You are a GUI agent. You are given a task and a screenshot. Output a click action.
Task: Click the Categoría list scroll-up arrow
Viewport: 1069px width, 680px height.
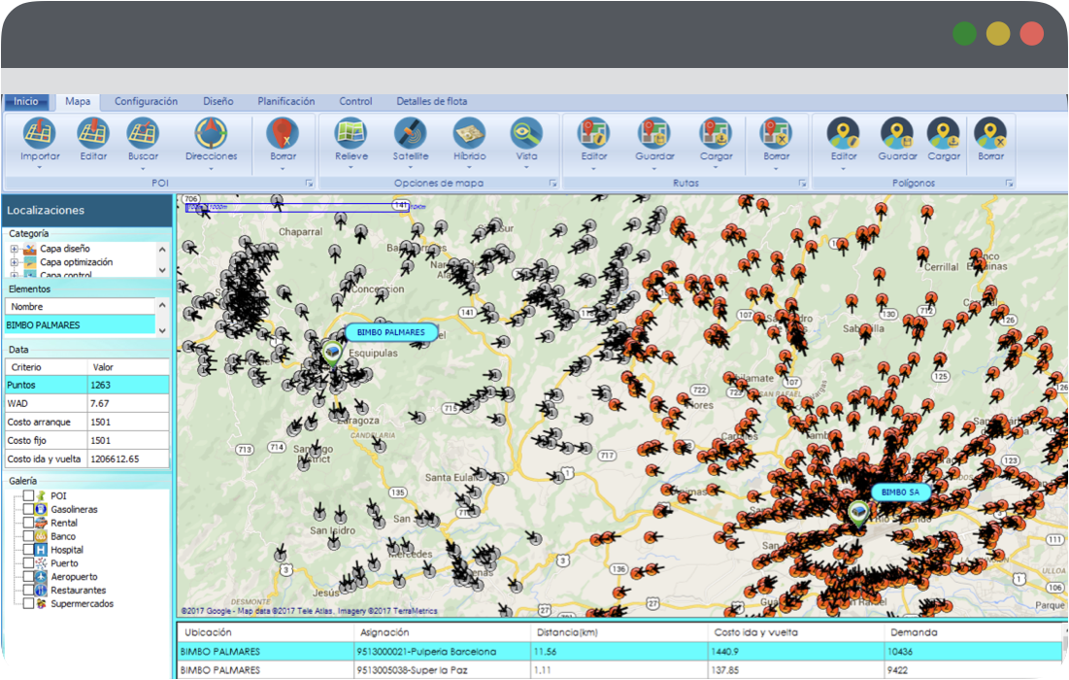[x=162, y=249]
